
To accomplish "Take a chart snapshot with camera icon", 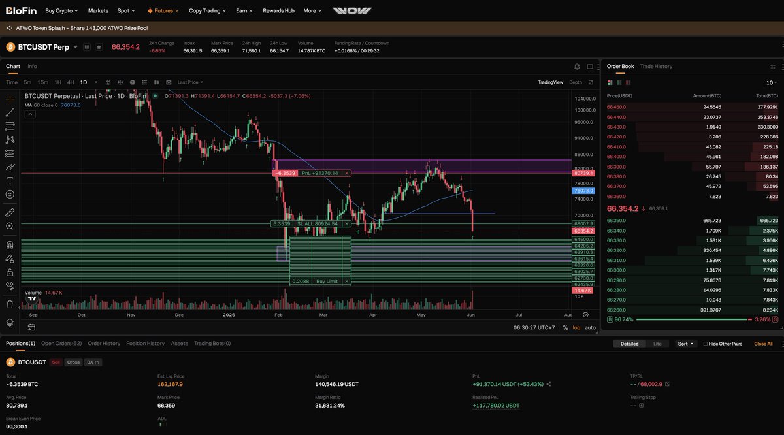I will pyautogui.click(x=169, y=82).
